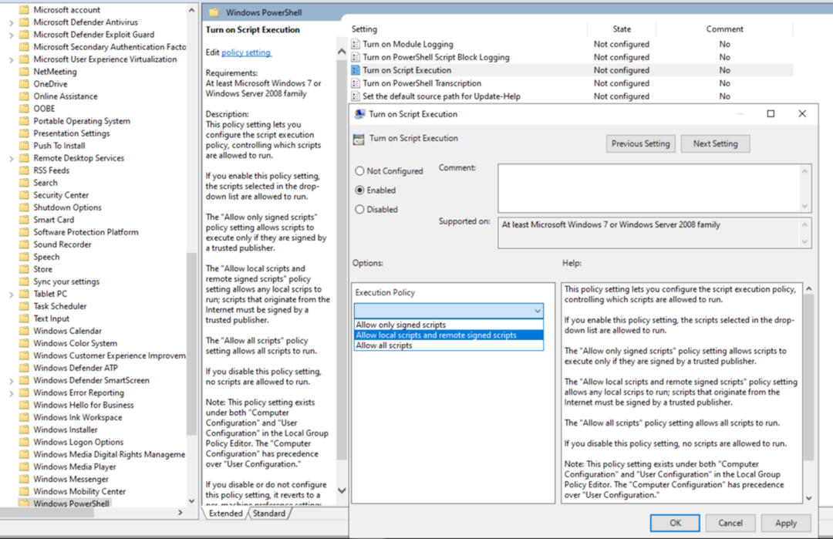Image resolution: width=833 pixels, height=539 pixels.
Task: Click the Windows PowerShell folder icon in tree
Action: (x=24, y=504)
